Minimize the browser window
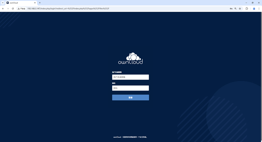 pos(246,3)
